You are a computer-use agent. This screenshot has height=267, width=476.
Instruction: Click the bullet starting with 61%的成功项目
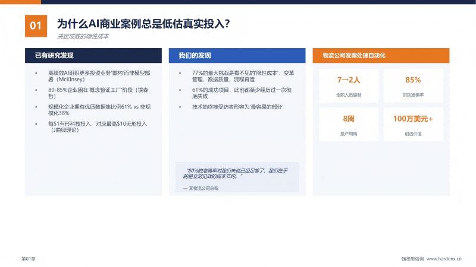coord(242,93)
